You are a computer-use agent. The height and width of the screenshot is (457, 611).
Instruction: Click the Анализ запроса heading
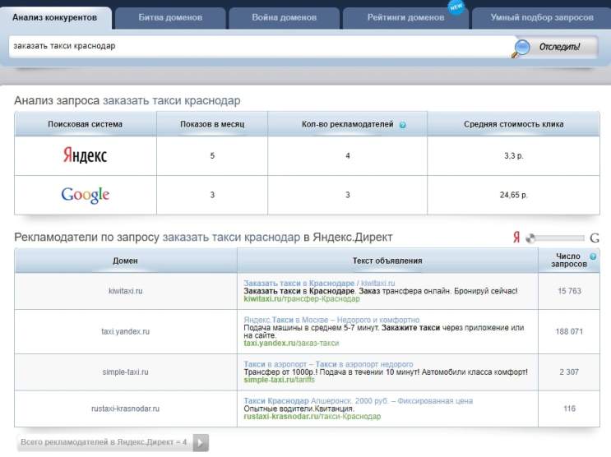pyautogui.click(x=127, y=100)
